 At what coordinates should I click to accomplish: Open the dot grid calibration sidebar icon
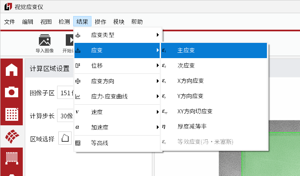pyautogui.click(x=12, y=115)
